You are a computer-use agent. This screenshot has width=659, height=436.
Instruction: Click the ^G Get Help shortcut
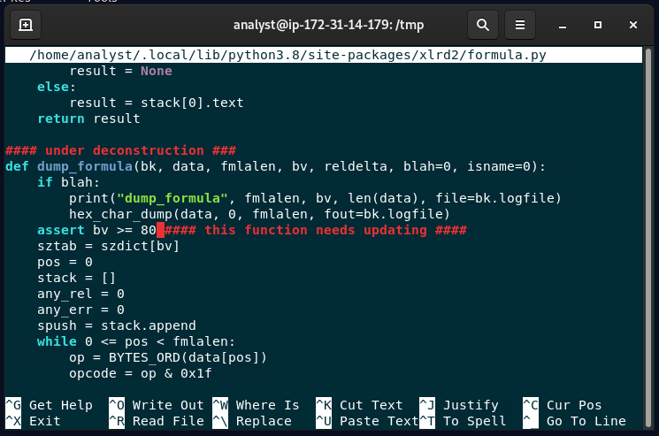pos(50,405)
